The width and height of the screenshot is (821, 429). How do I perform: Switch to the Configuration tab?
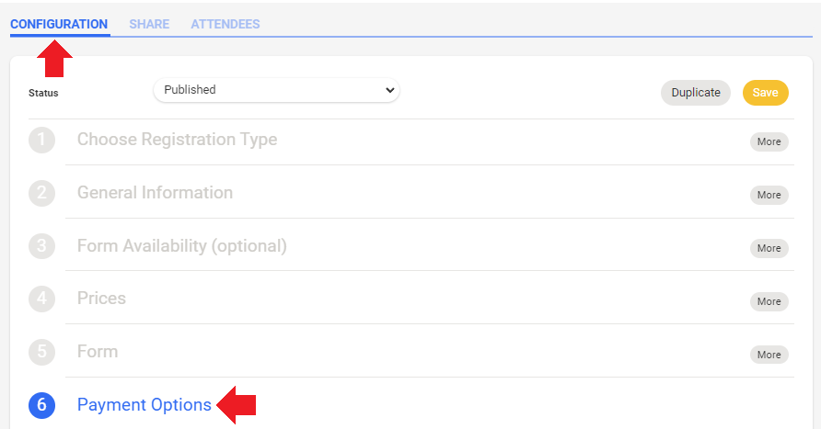59,24
